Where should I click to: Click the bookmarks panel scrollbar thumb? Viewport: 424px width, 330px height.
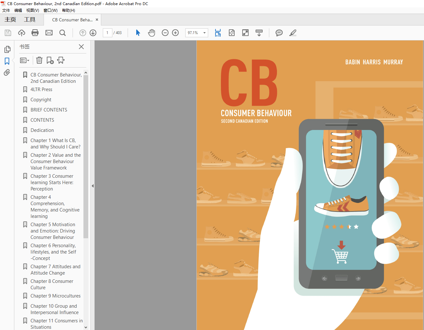coord(86,157)
